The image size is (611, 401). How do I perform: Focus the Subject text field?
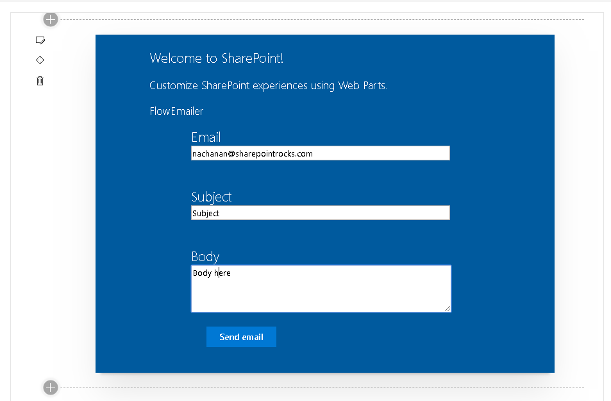(x=321, y=213)
